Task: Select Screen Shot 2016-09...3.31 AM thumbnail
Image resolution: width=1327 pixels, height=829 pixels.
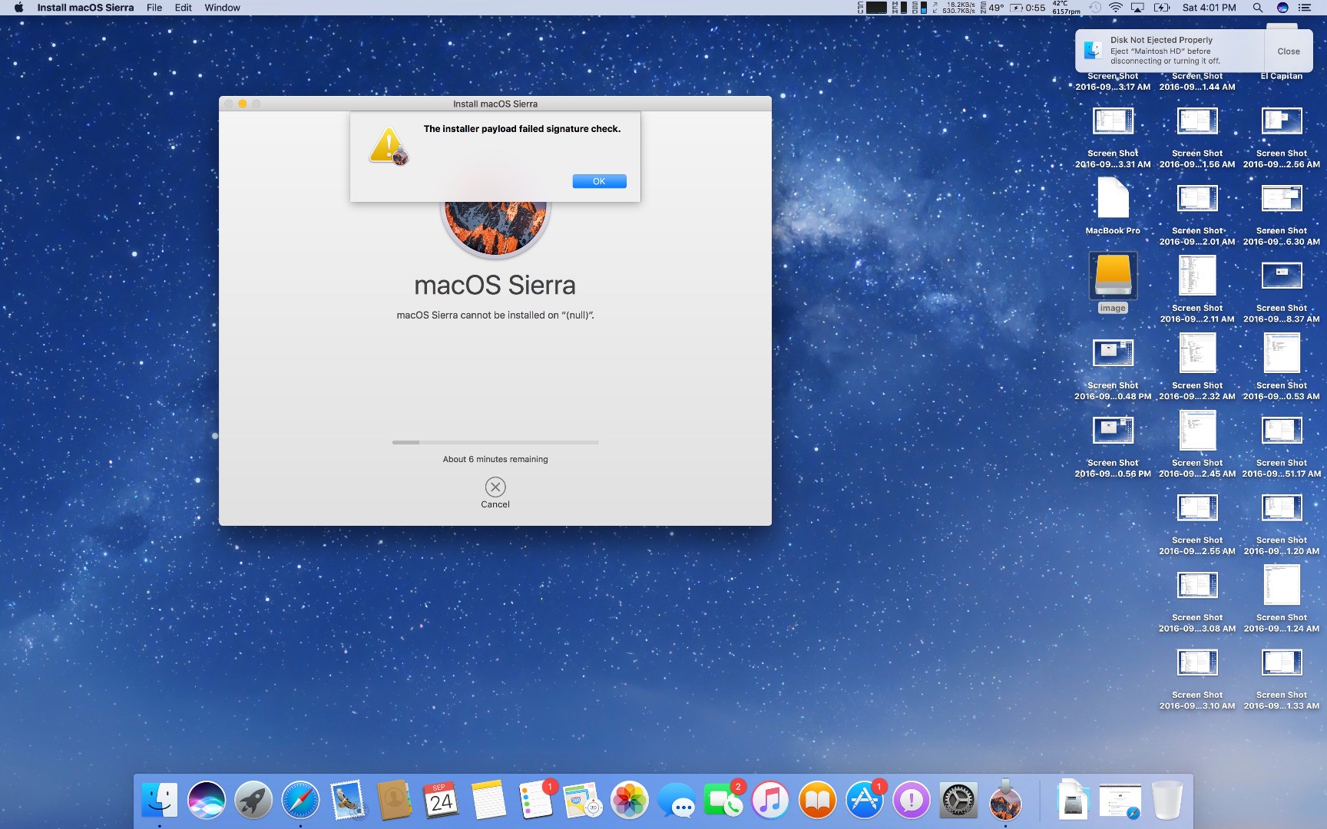Action: [1113, 121]
